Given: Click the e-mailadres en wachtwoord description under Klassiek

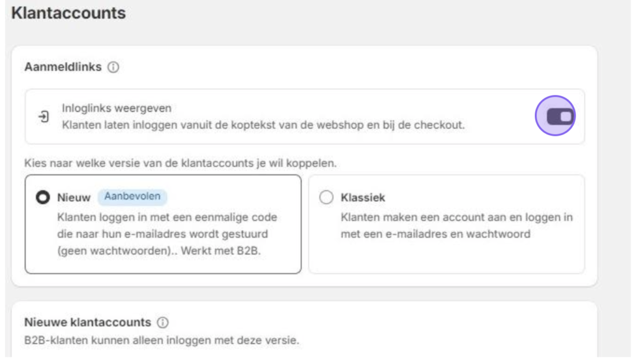Looking at the screenshot, I should pos(457,226).
